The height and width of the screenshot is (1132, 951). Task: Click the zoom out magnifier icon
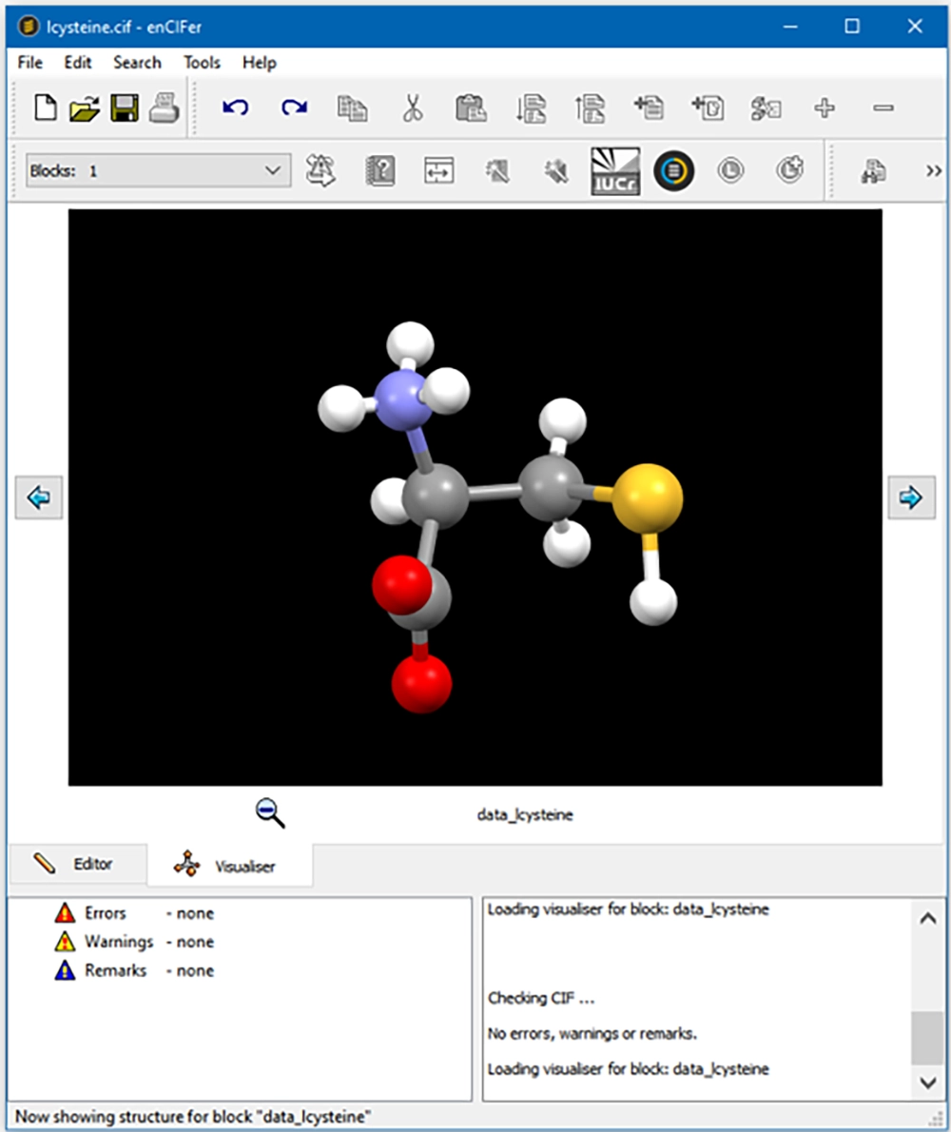(x=270, y=813)
